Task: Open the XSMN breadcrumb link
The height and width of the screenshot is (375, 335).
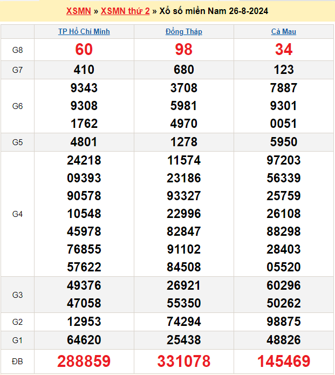Action: (79, 11)
